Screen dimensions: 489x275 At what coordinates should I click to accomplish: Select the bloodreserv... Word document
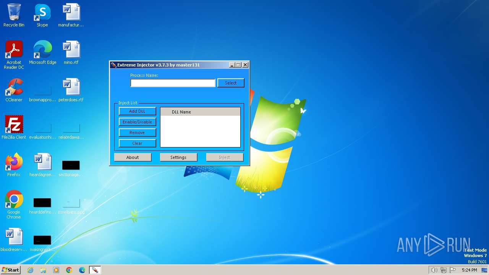click(x=14, y=240)
